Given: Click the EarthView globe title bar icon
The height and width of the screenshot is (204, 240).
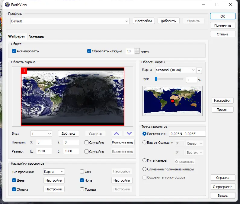Looking at the screenshot, I should [7, 5].
